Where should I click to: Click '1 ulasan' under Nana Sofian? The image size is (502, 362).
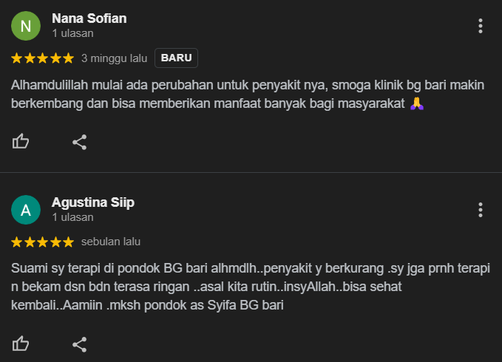[73, 33]
